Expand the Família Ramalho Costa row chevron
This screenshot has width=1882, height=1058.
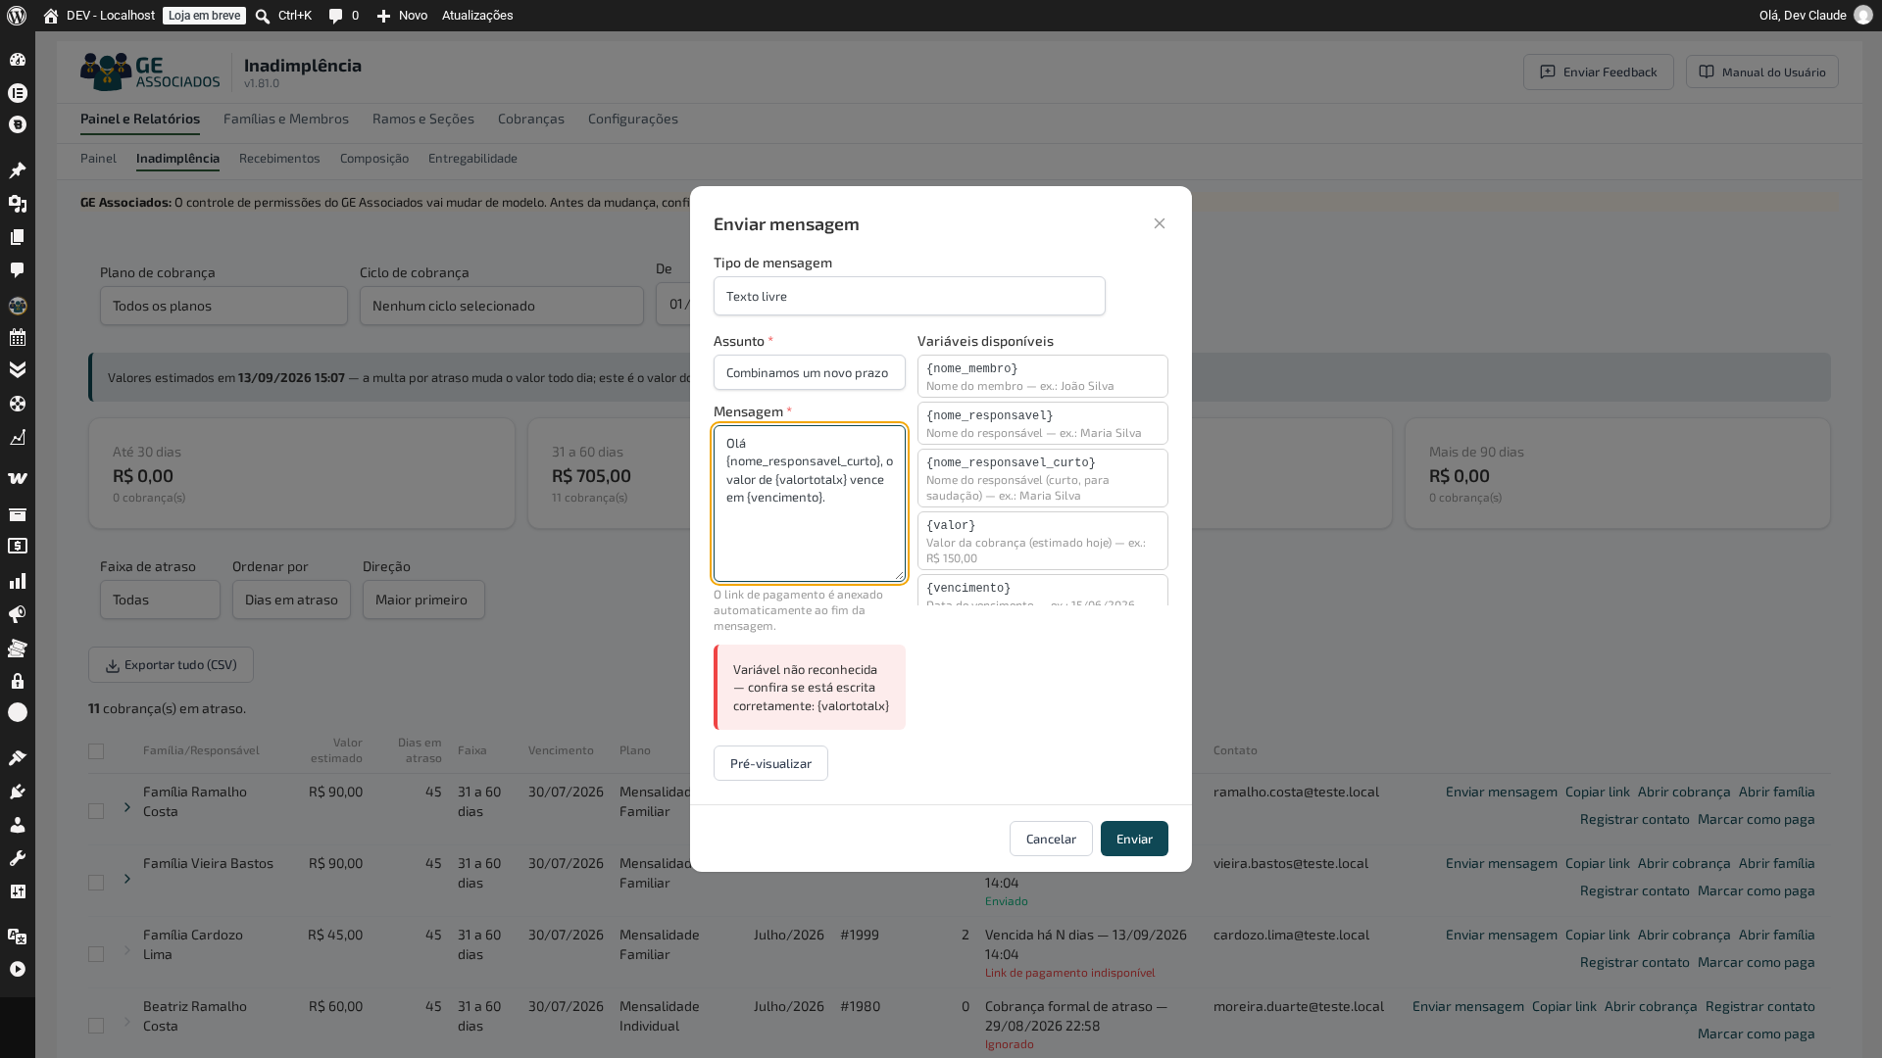pos(127,807)
